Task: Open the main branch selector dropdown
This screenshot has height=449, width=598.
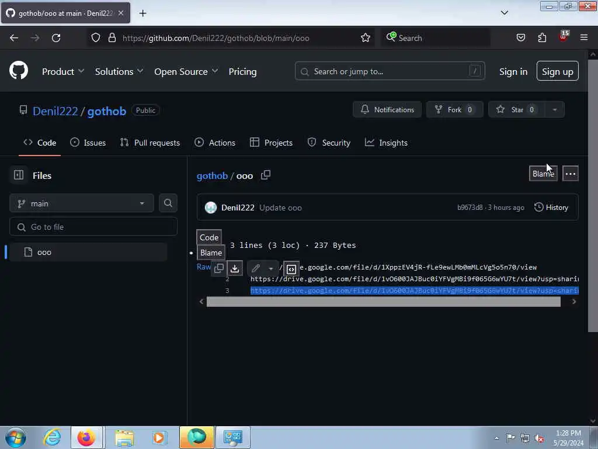Action: [x=82, y=203]
